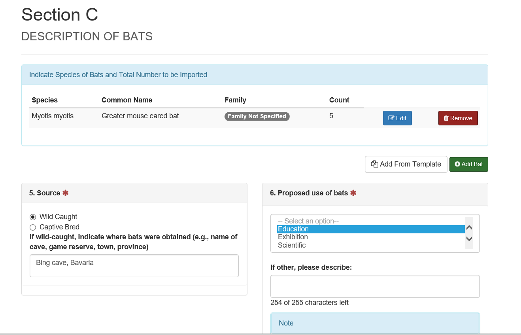Remove the Myotis myotis entry with trash button

pos(458,118)
